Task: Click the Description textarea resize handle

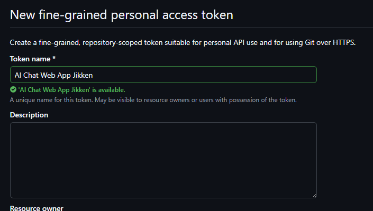Action: click(314, 196)
